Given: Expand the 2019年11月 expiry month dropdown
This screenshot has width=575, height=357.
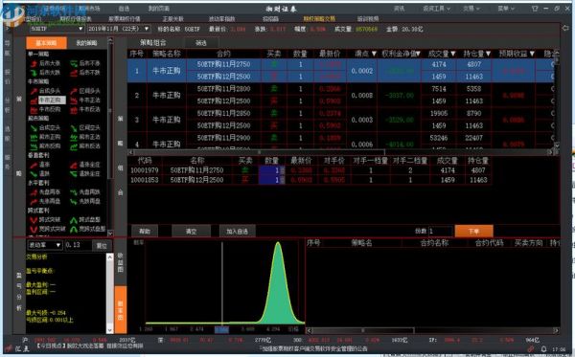Looking at the screenshot, I should point(119,29).
